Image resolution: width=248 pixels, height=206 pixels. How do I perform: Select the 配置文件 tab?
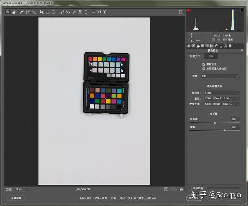(195, 56)
